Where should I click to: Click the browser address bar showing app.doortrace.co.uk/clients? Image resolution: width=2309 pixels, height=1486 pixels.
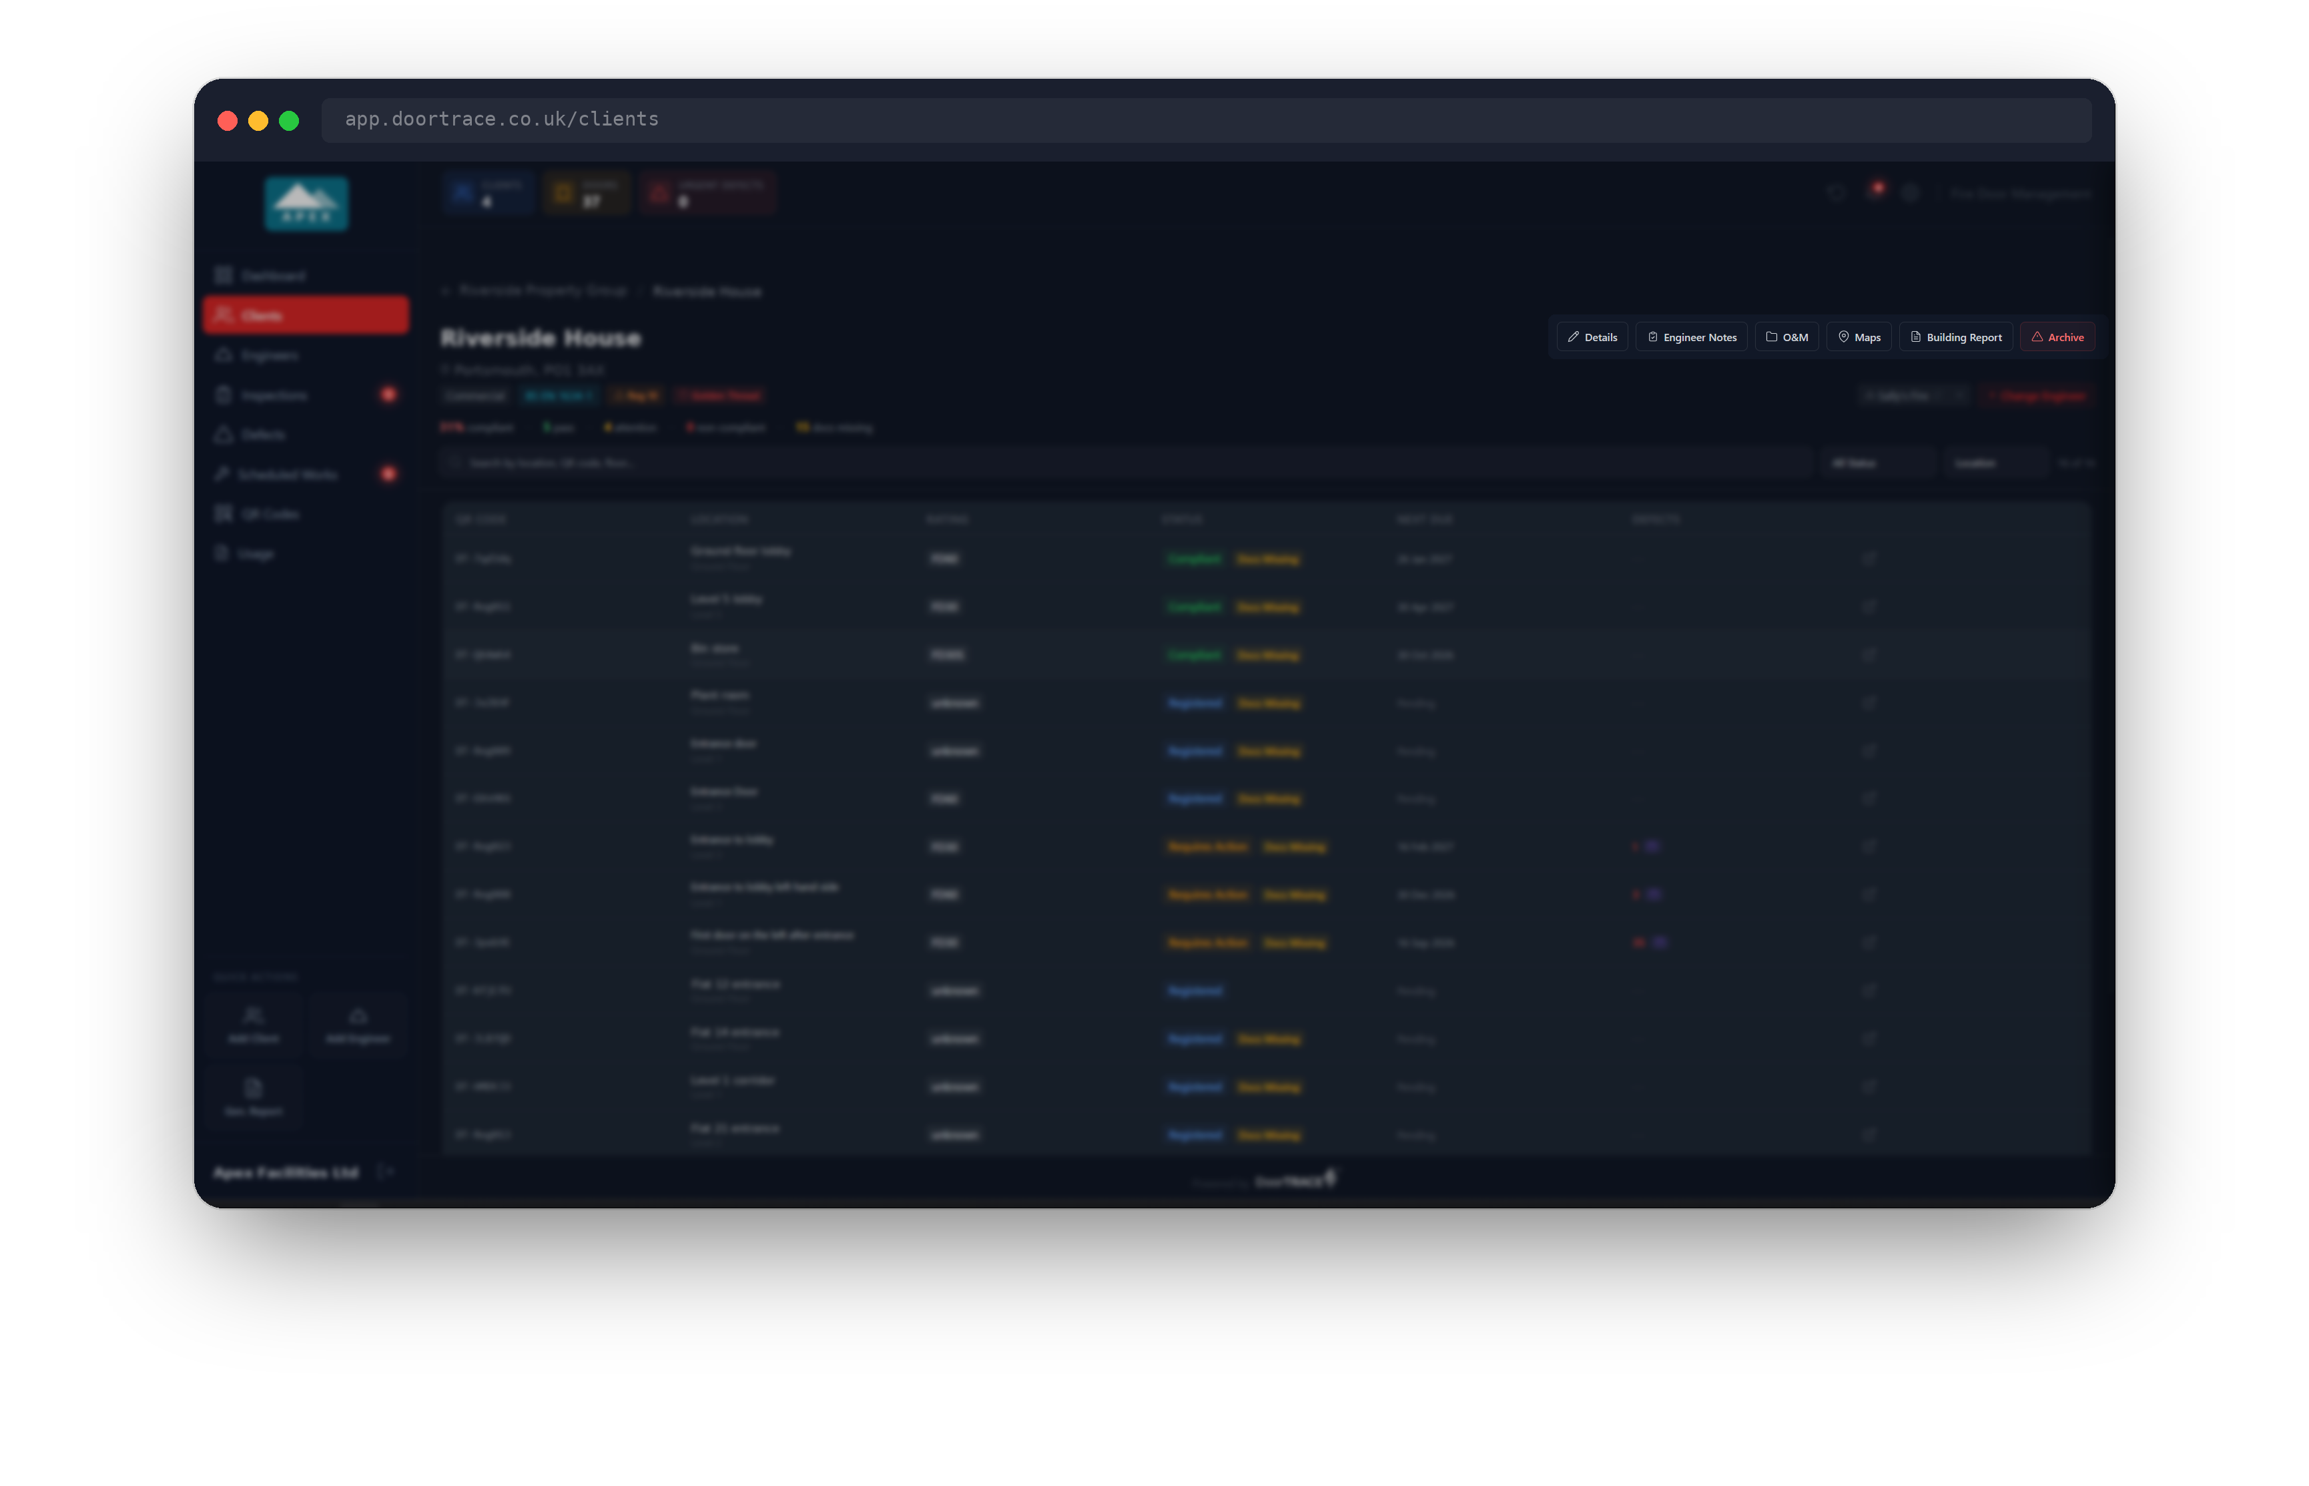click(1206, 119)
